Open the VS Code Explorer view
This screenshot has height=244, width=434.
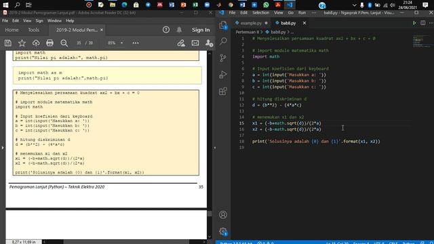pos(223,25)
